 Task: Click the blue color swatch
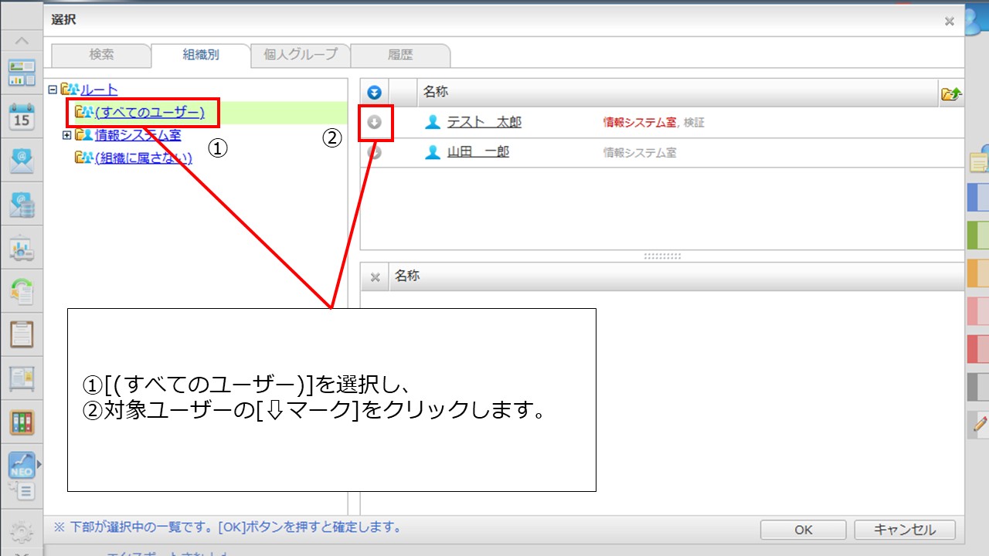click(x=978, y=197)
